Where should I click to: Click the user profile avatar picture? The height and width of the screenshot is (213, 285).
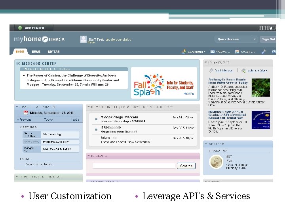(x=83, y=39)
